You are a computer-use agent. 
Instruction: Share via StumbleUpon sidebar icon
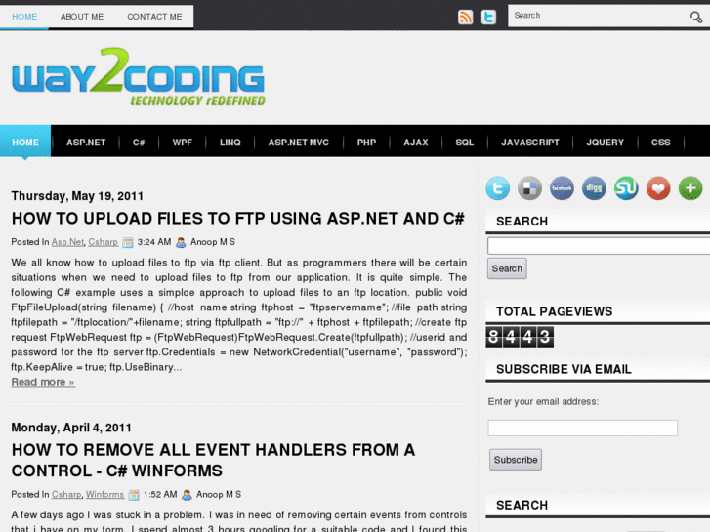pyautogui.click(x=626, y=187)
